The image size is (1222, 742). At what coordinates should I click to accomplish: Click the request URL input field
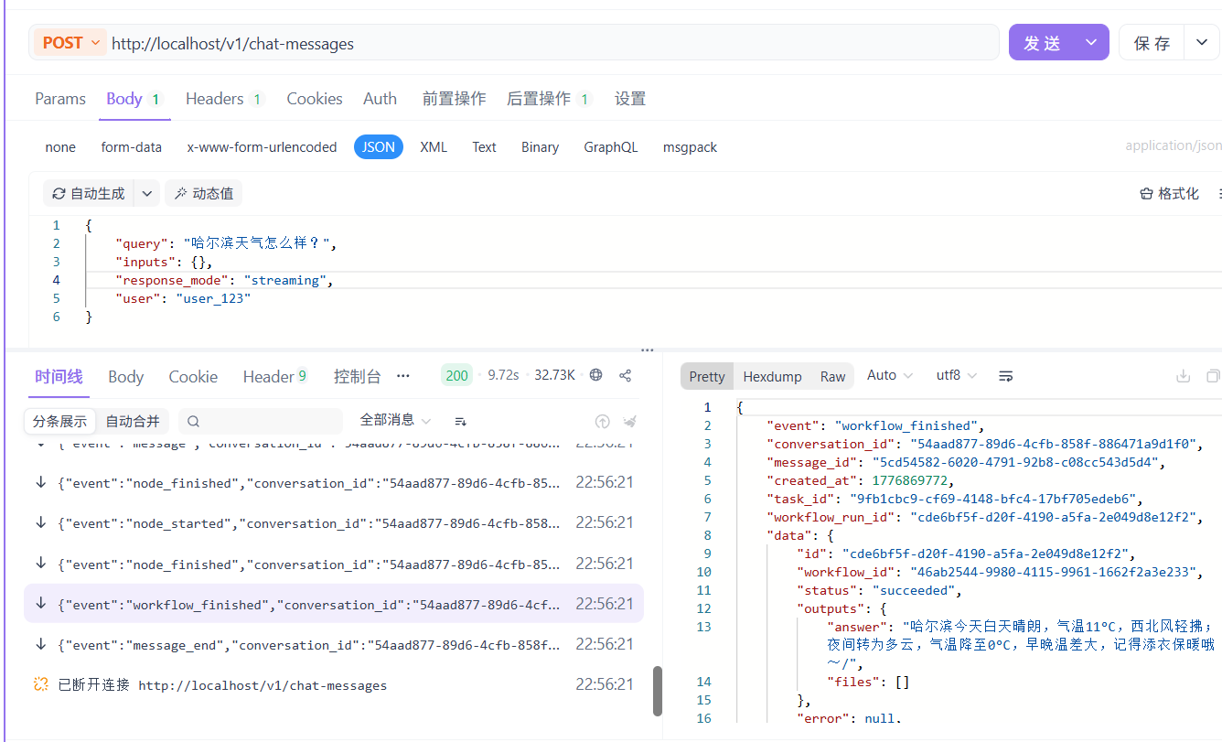point(552,43)
